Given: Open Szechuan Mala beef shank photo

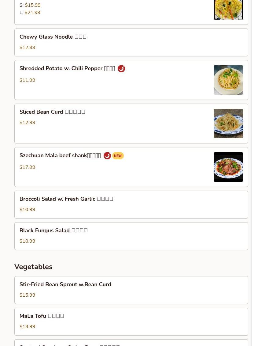Looking at the screenshot, I should [x=228, y=167].
